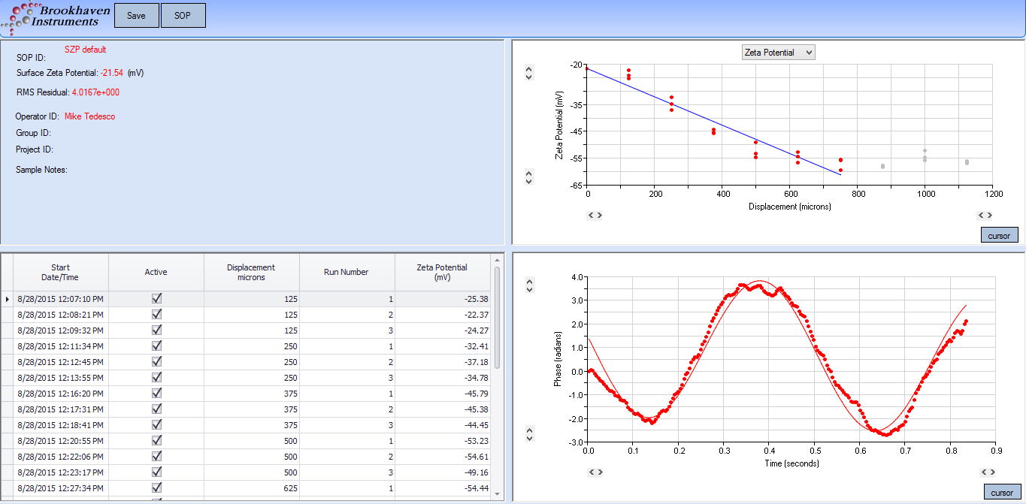Click the left pan arrow under the phase time axis
Viewport: 1026px width, 504px height.
[x=592, y=472]
